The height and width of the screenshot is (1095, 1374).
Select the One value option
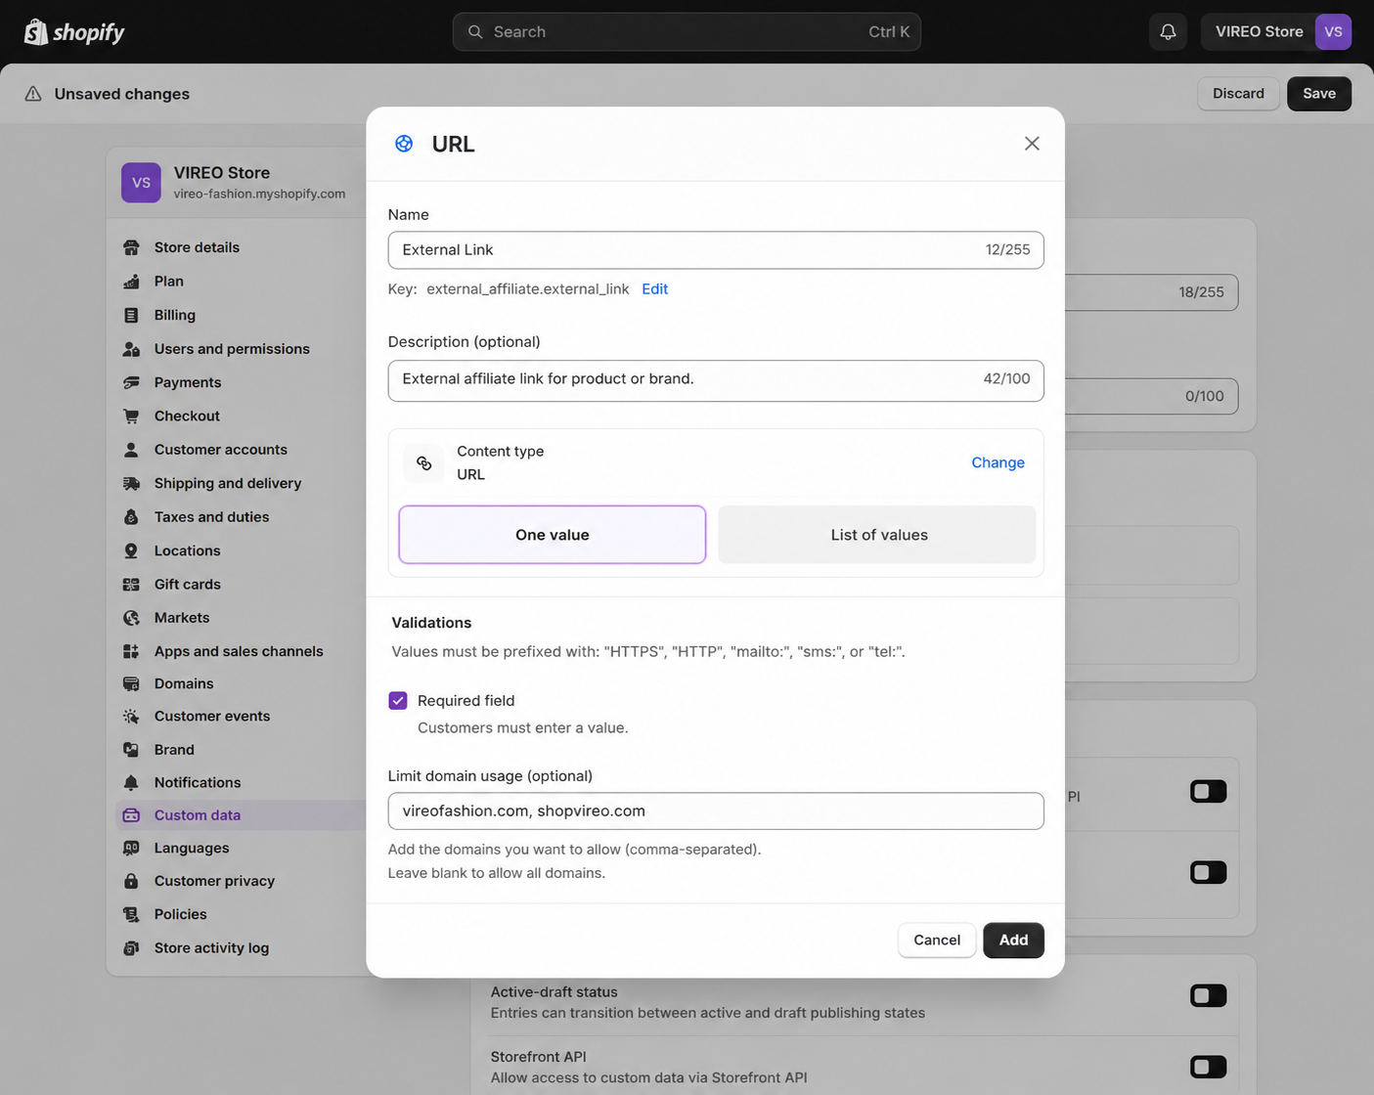(x=553, y=535)
